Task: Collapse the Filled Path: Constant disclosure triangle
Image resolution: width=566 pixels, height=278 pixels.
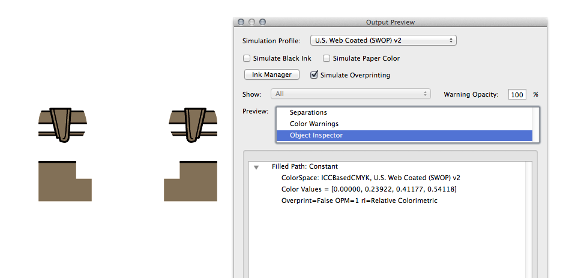Action: coord(256,167)
